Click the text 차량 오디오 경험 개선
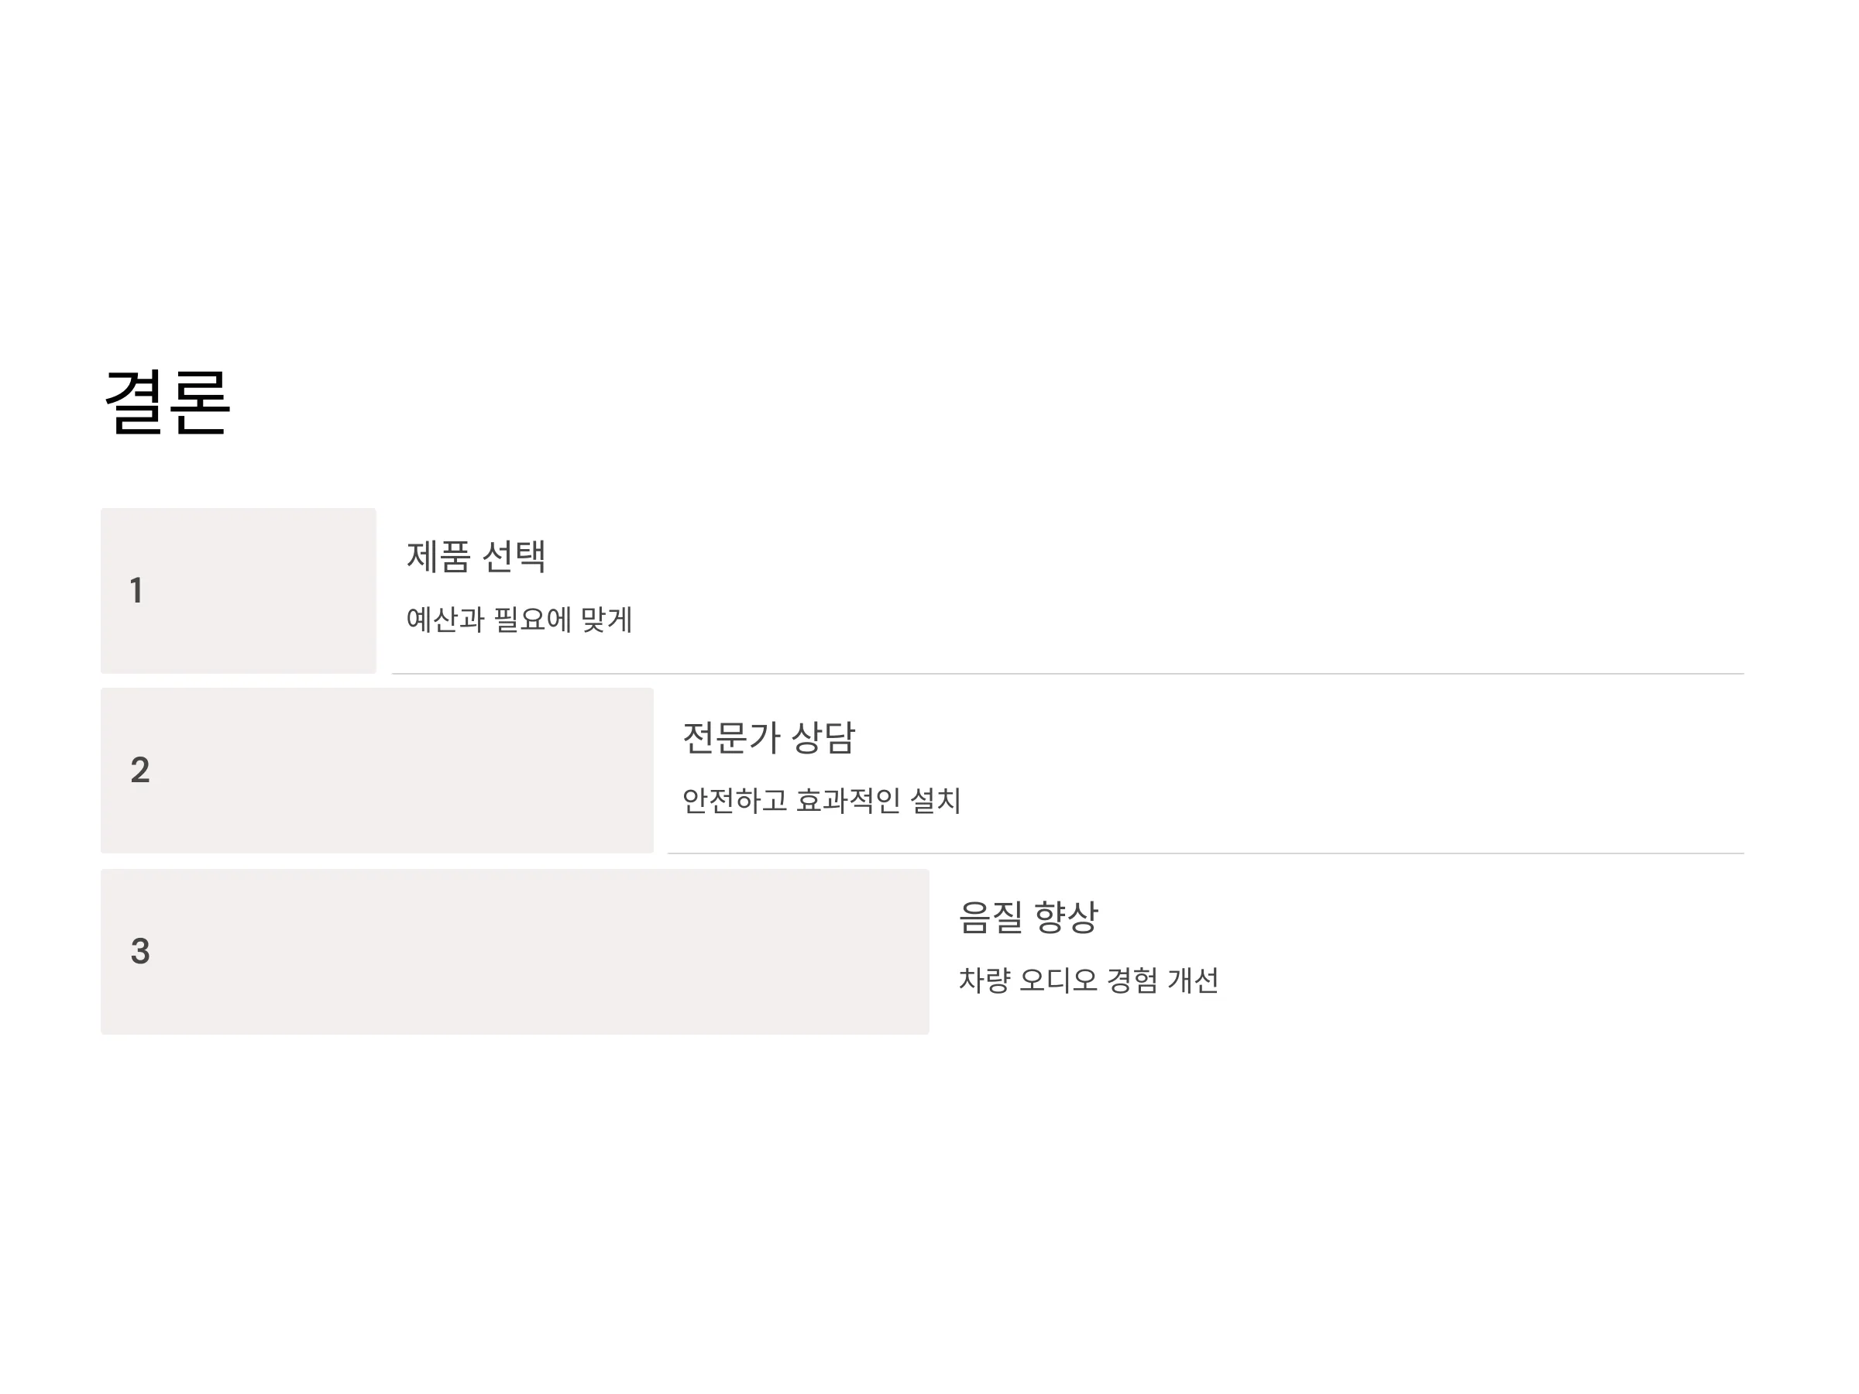Viewport: 1859px width, 1394px height. [1088, 980]
